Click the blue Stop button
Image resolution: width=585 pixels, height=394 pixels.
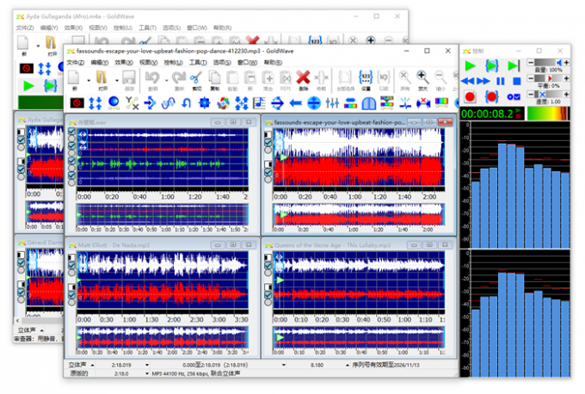coord(517,81)
